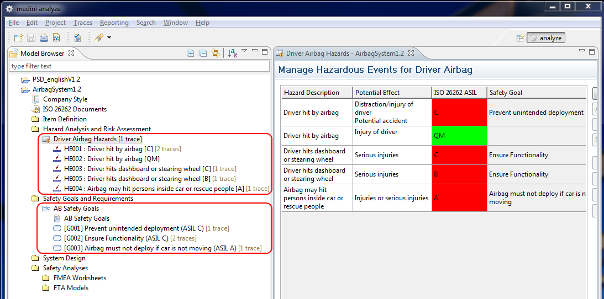Click Expand All in Model Browser

tap(191, 54)
